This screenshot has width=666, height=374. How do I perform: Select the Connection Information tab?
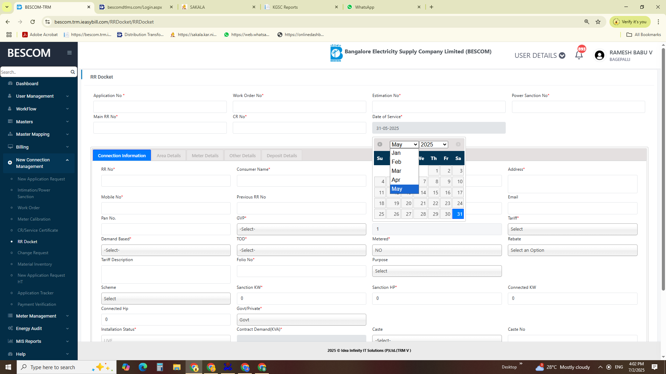coord(122,155)
